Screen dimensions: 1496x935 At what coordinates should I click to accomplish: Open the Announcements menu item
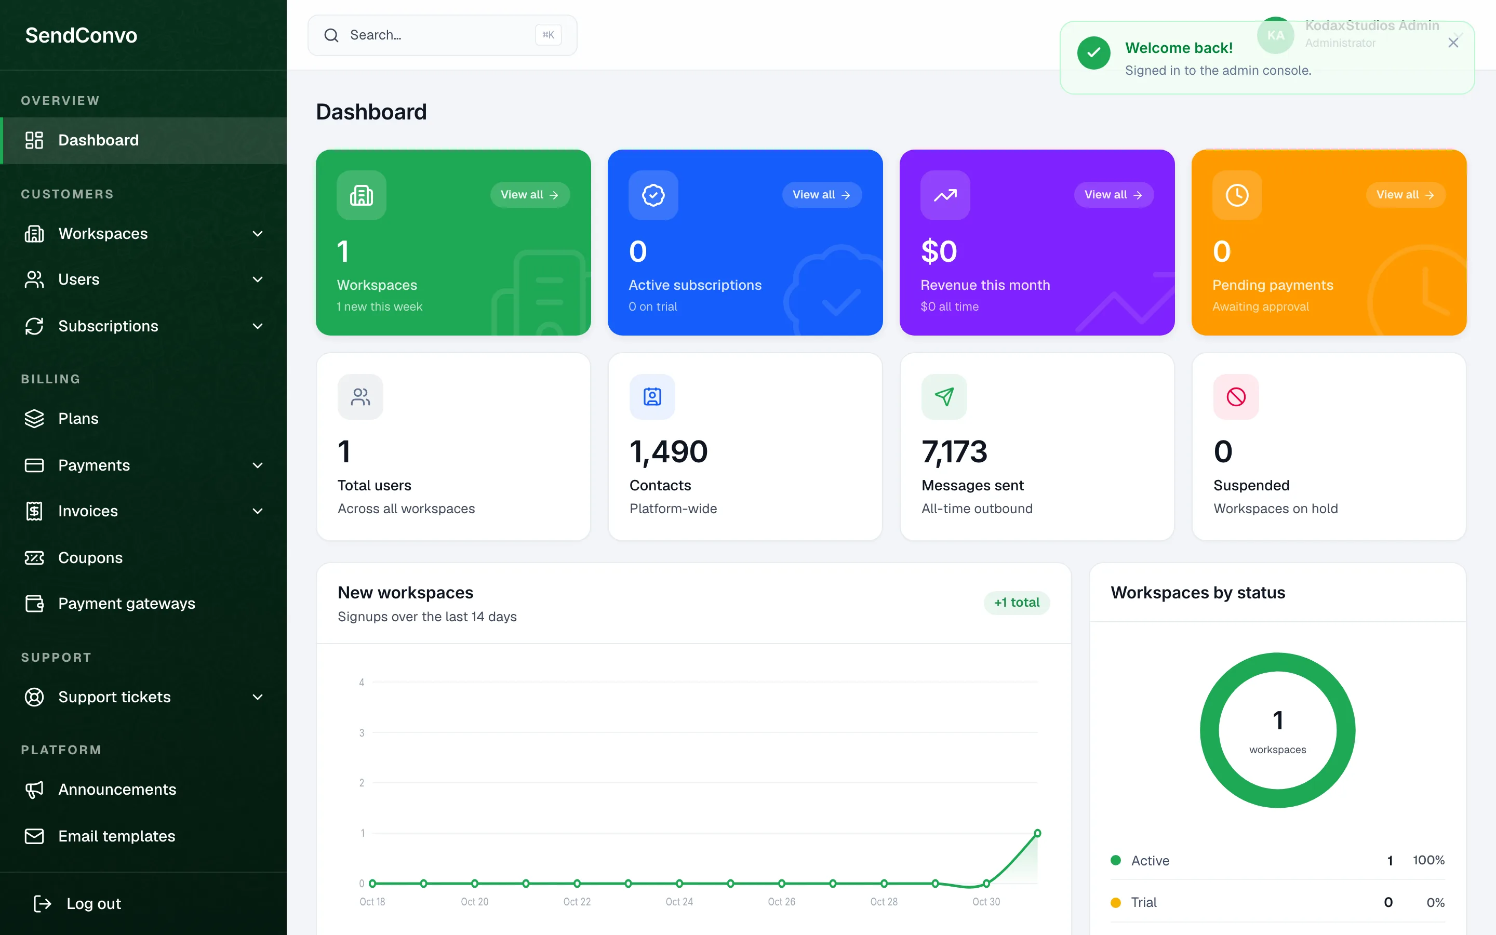pos(143,790)
